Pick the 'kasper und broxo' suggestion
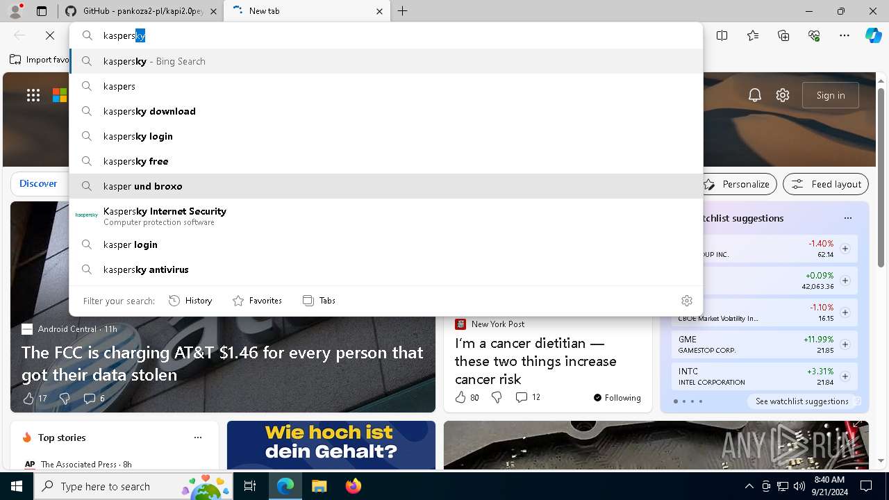 pyautogui.click(x=386, y=186)
